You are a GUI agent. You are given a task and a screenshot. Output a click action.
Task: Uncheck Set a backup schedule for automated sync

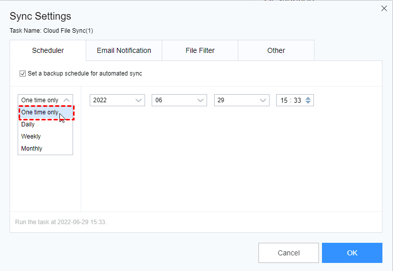pyautogui.click(x=23, y=74)
